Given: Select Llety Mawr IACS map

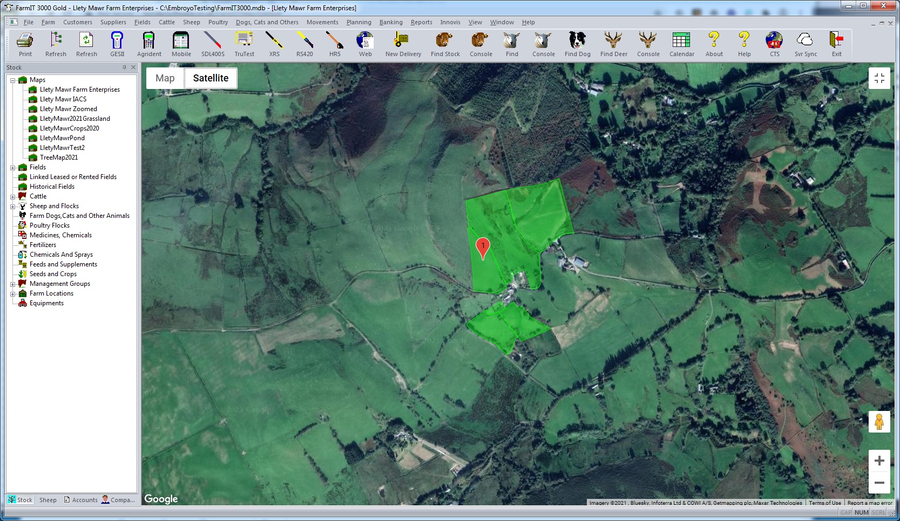Looking at the screenshot, I should click(x=63, y=99).
